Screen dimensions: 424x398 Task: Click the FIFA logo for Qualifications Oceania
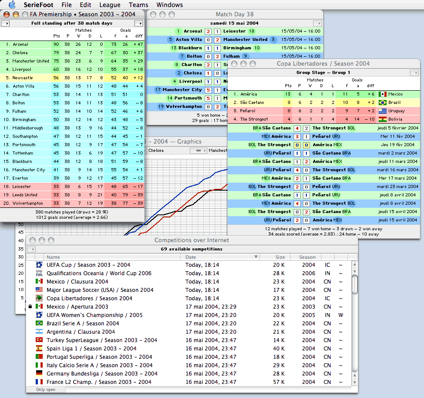(x=39, y=273)
